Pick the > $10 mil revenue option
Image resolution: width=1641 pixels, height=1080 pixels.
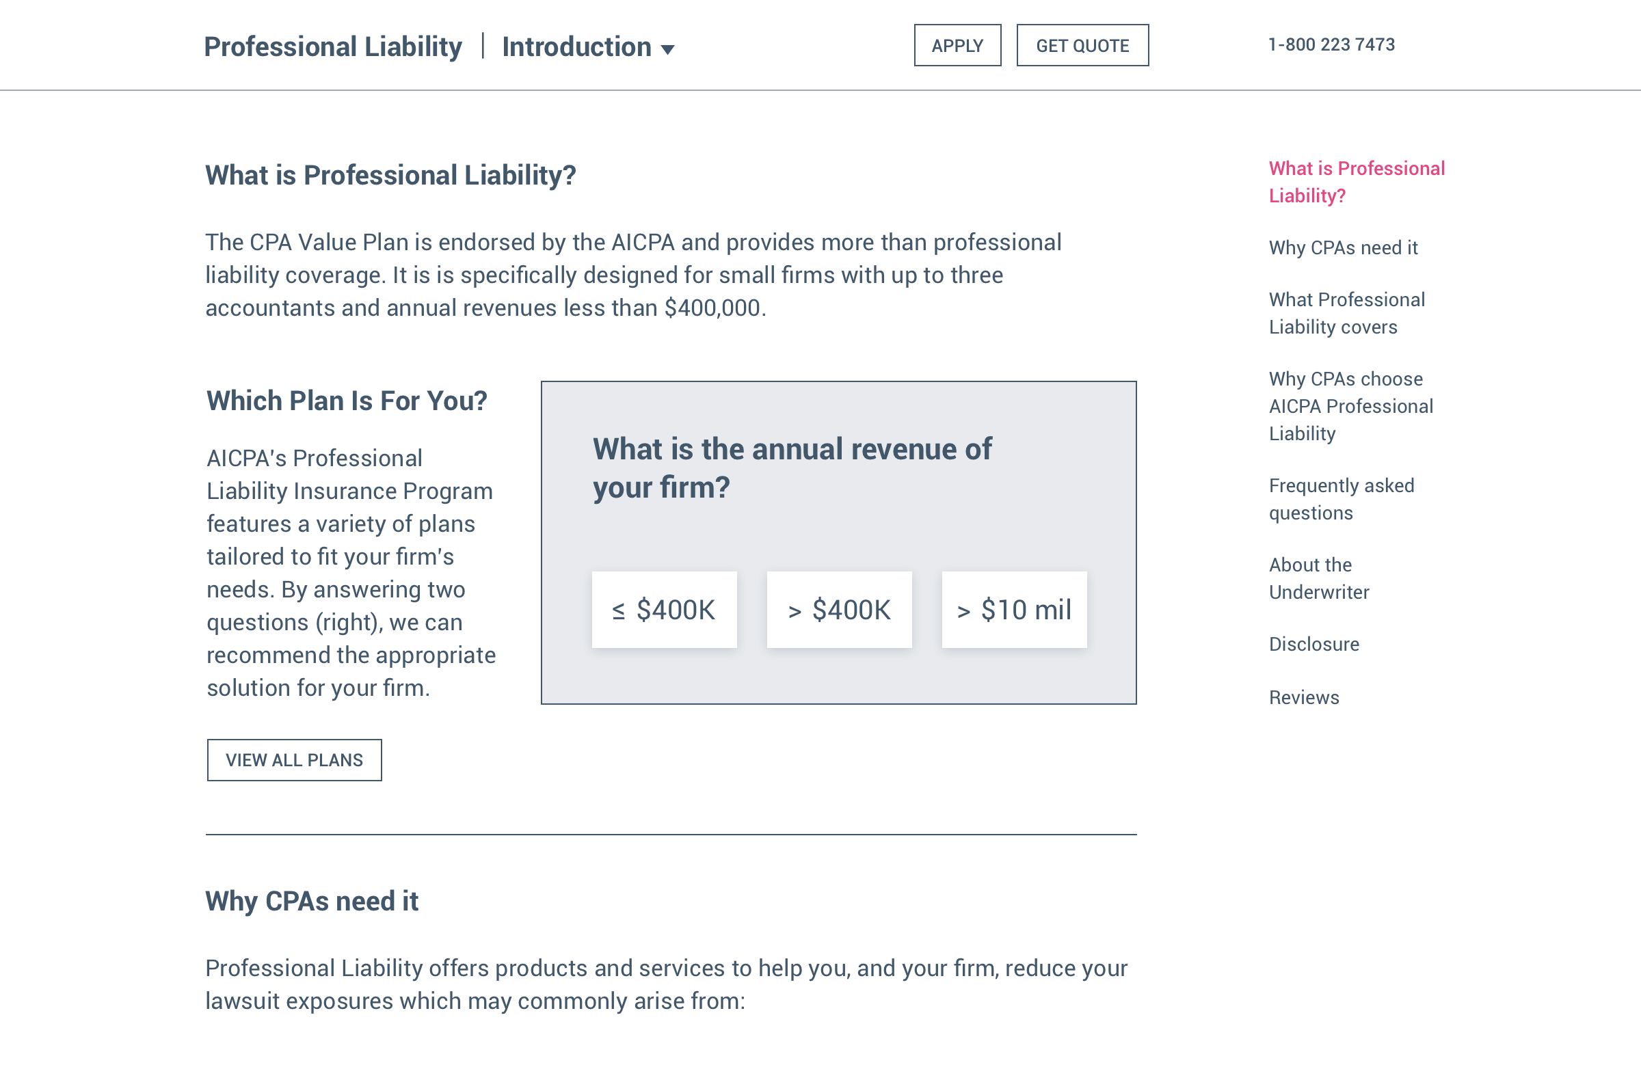(x=1013, y=609)
